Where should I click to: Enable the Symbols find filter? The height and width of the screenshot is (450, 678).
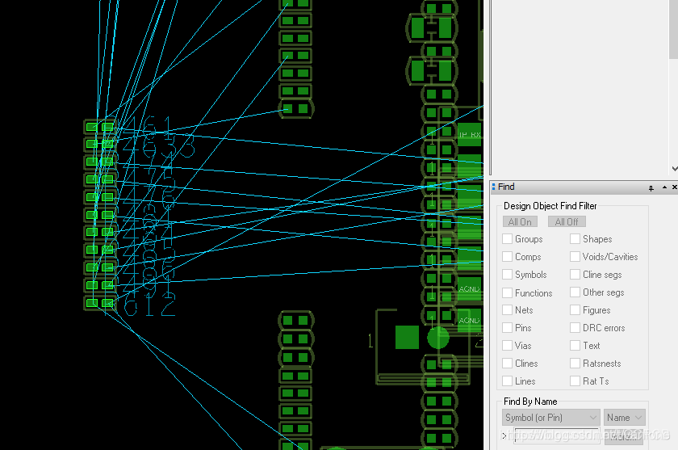coord(508,275)
